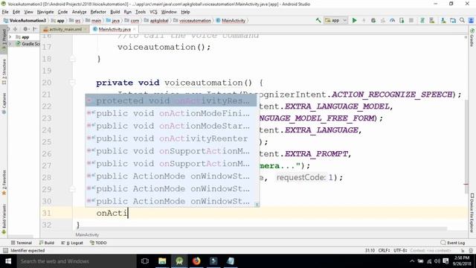This screenshot has width=476, height=268.
Task: Close the MainActivity.java tab
Action: pyautogui.click(x=134, y=30)
